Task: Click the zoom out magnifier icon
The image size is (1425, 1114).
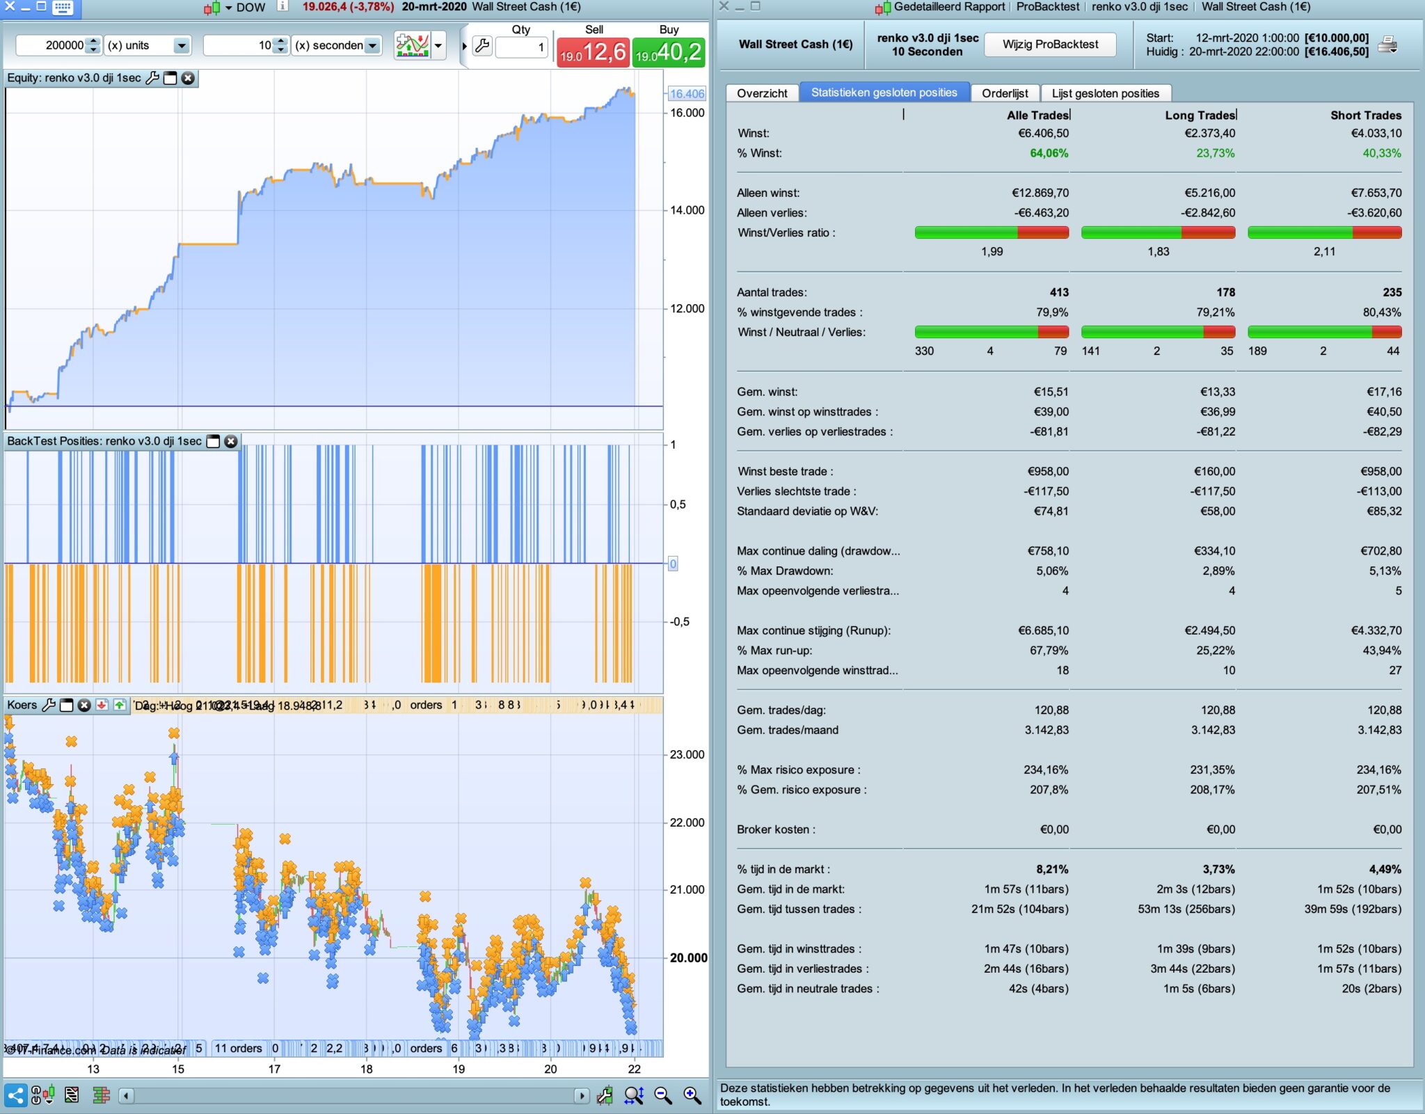Action: coord(663,1096)
